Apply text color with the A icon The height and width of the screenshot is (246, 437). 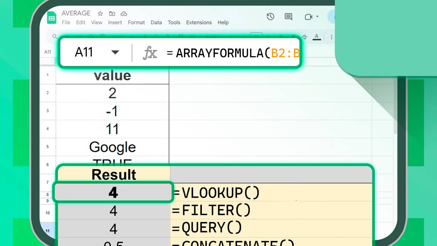[317, 36]
